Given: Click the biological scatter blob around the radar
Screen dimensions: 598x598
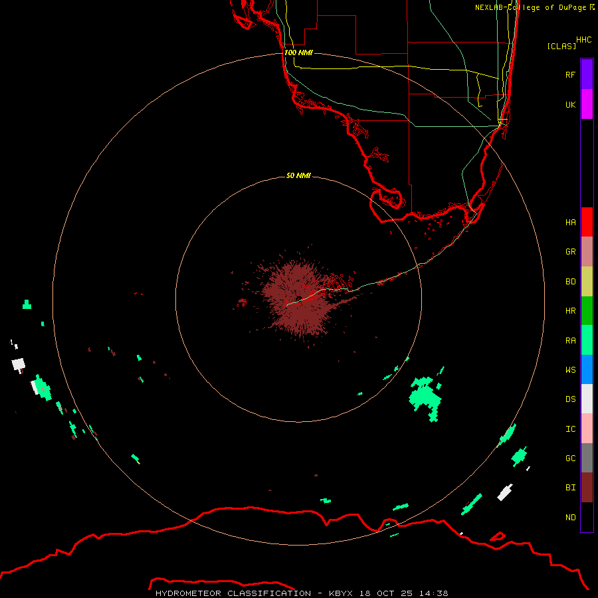Looking at the screenshot, I should (298, 298).
